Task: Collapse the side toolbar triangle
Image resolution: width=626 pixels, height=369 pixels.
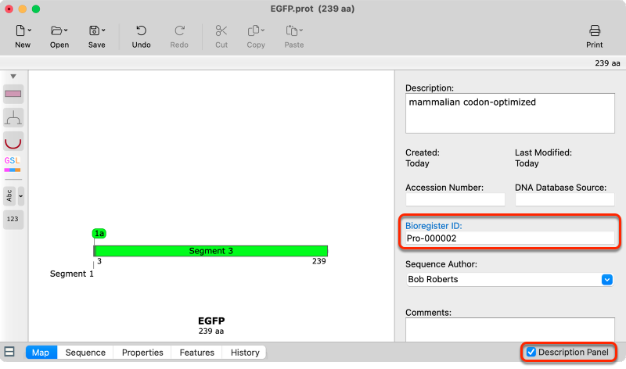Action: [13, 76]
